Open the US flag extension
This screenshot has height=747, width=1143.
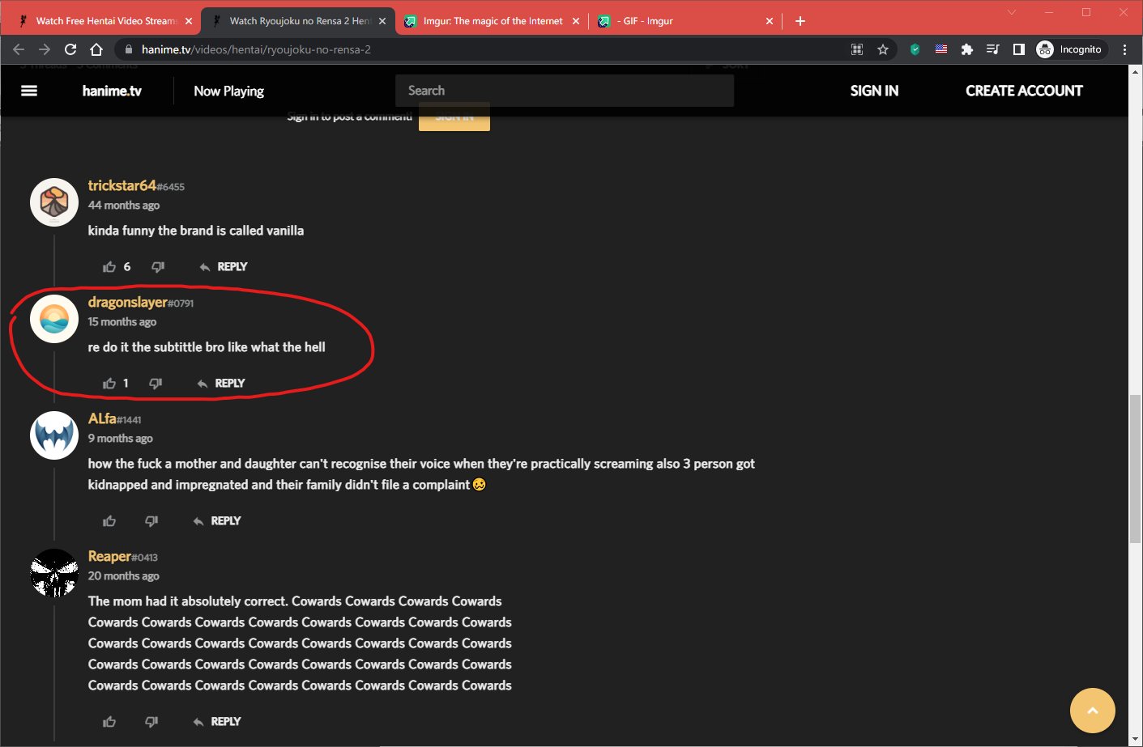pyautogui.click(x=940, y=49)
